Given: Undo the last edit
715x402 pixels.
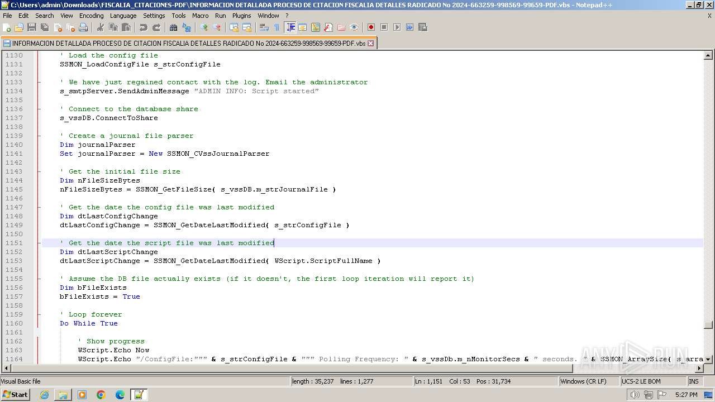Looking at the screenshot, I should [144, 27].
